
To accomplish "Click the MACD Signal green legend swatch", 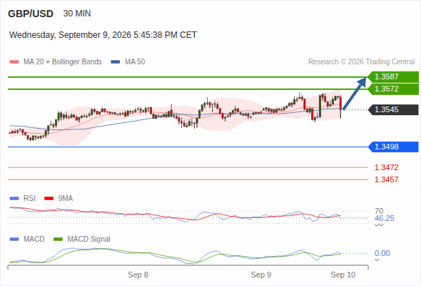I will click(x=58, y=240).
